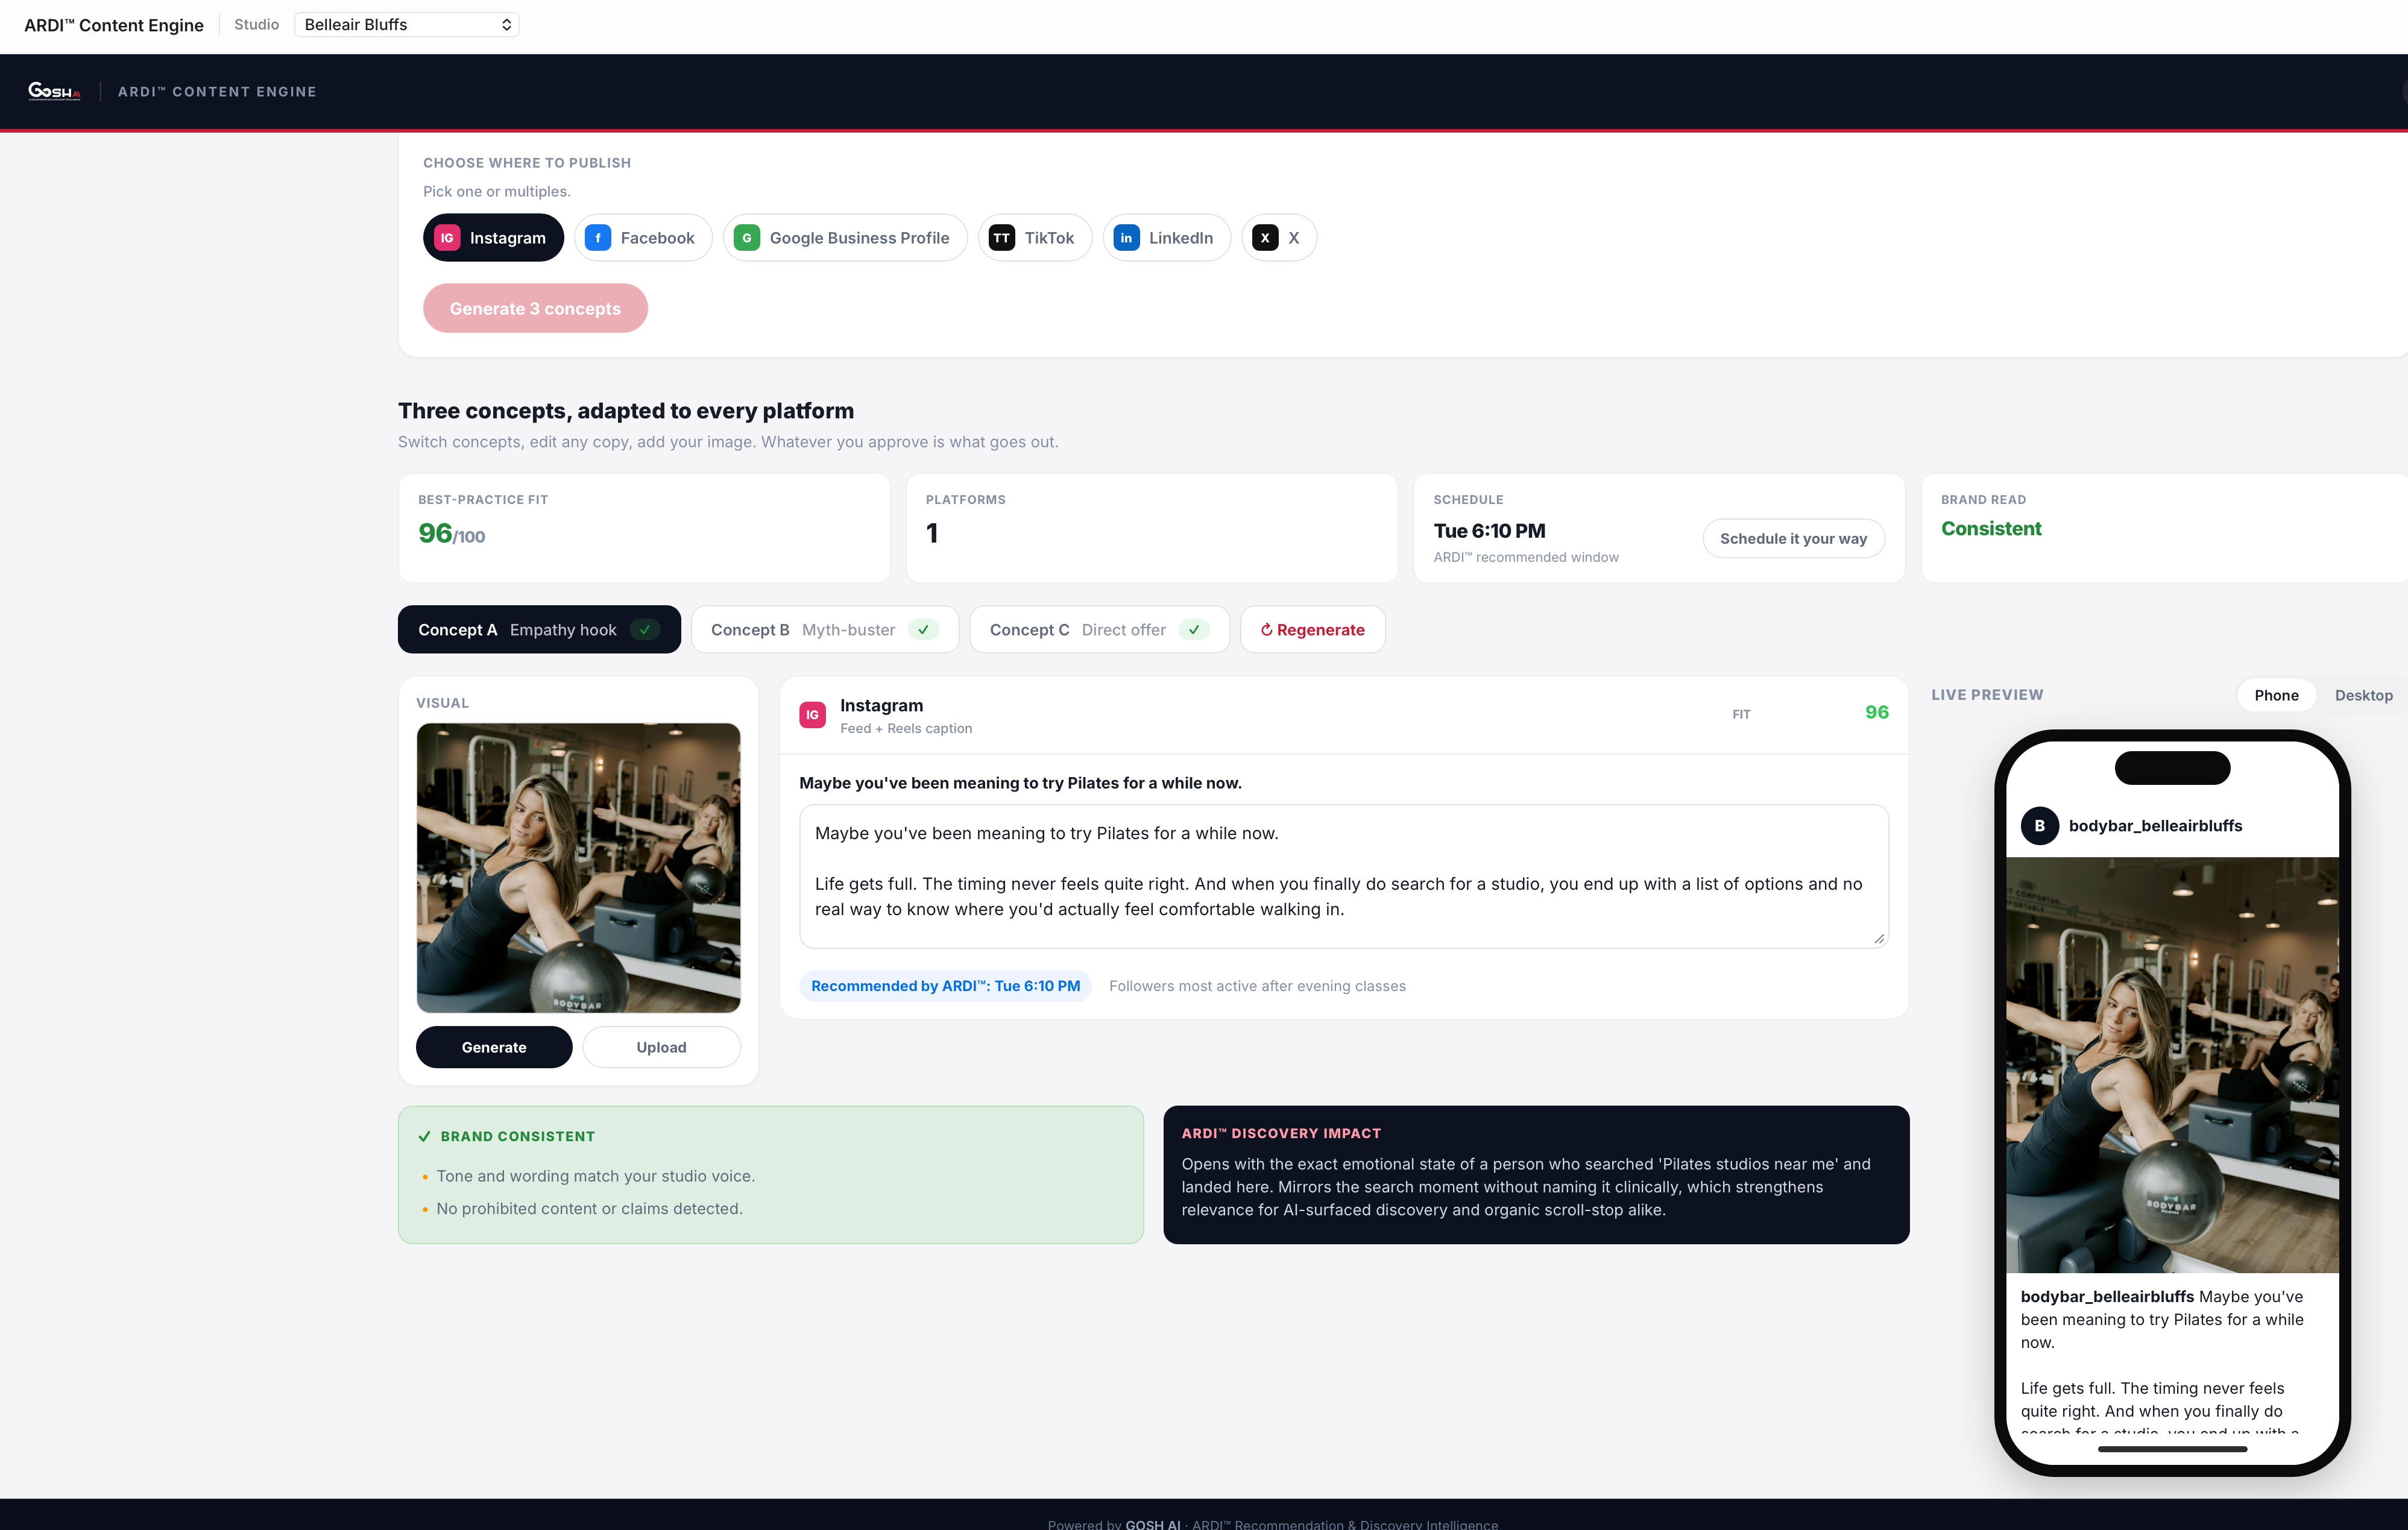Toggle the Facebook platform chip
The width and height of the screenshot is (2408, 1530).
point(642,237)
